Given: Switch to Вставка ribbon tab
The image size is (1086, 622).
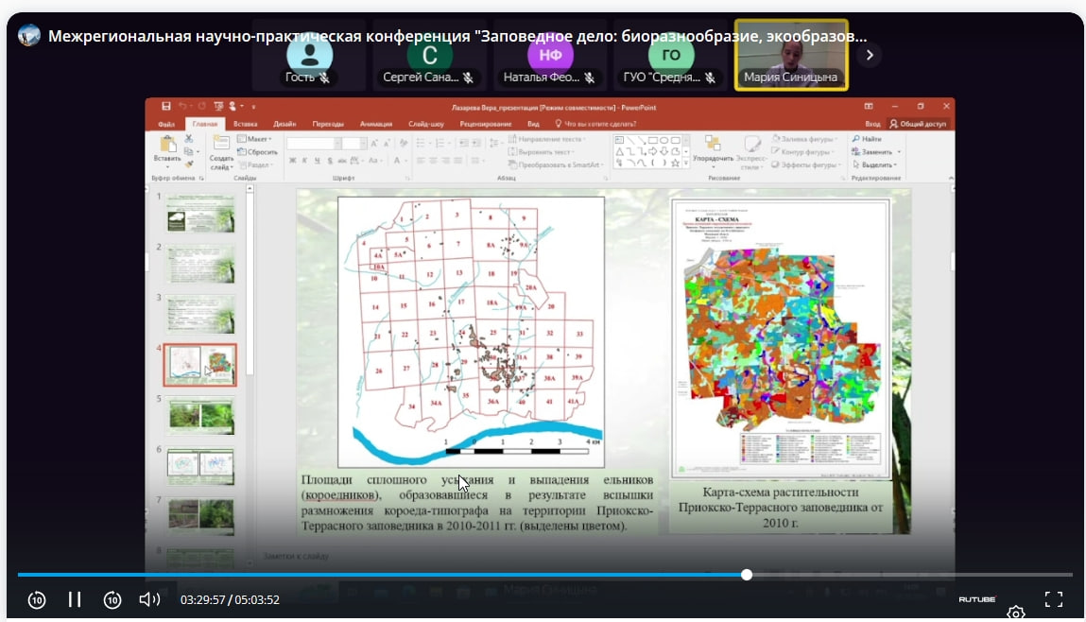Looking at the screenshot, I should click(x=245, y=124).
